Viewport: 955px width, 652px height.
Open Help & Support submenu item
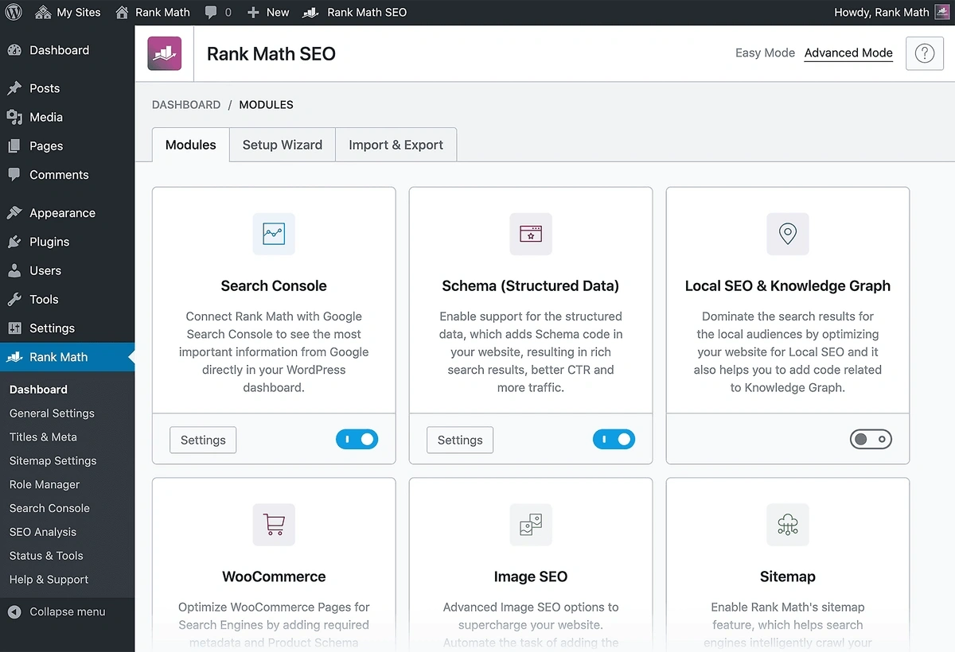coord(49,580)
